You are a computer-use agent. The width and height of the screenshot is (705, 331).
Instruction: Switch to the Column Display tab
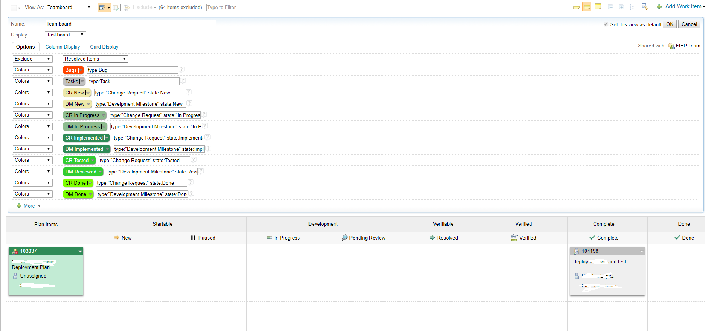pos(63,47)
